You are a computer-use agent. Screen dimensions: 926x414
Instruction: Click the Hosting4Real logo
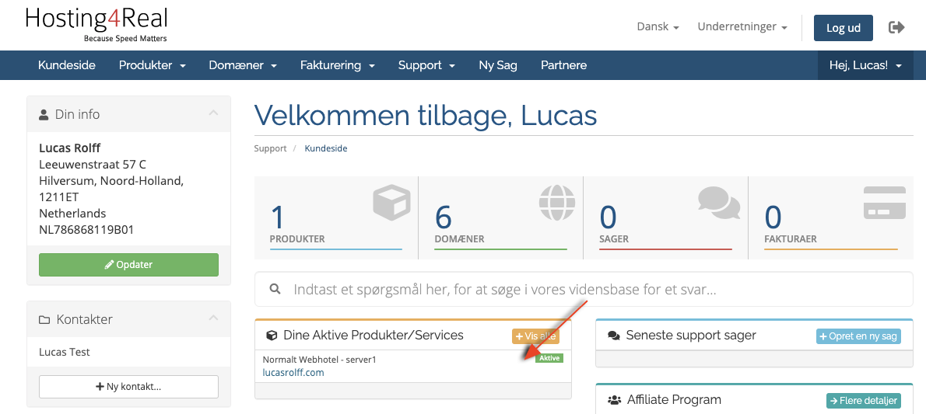coord(96,24)
